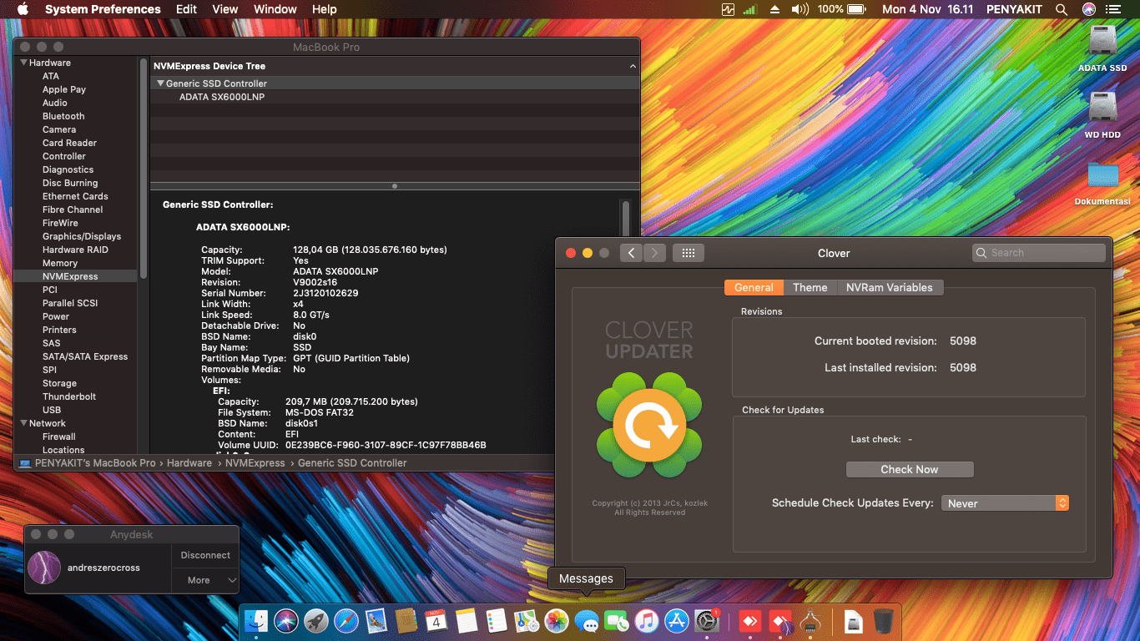
Task: Switch to the Theme tab in Clover
Action: coord(810,287)
